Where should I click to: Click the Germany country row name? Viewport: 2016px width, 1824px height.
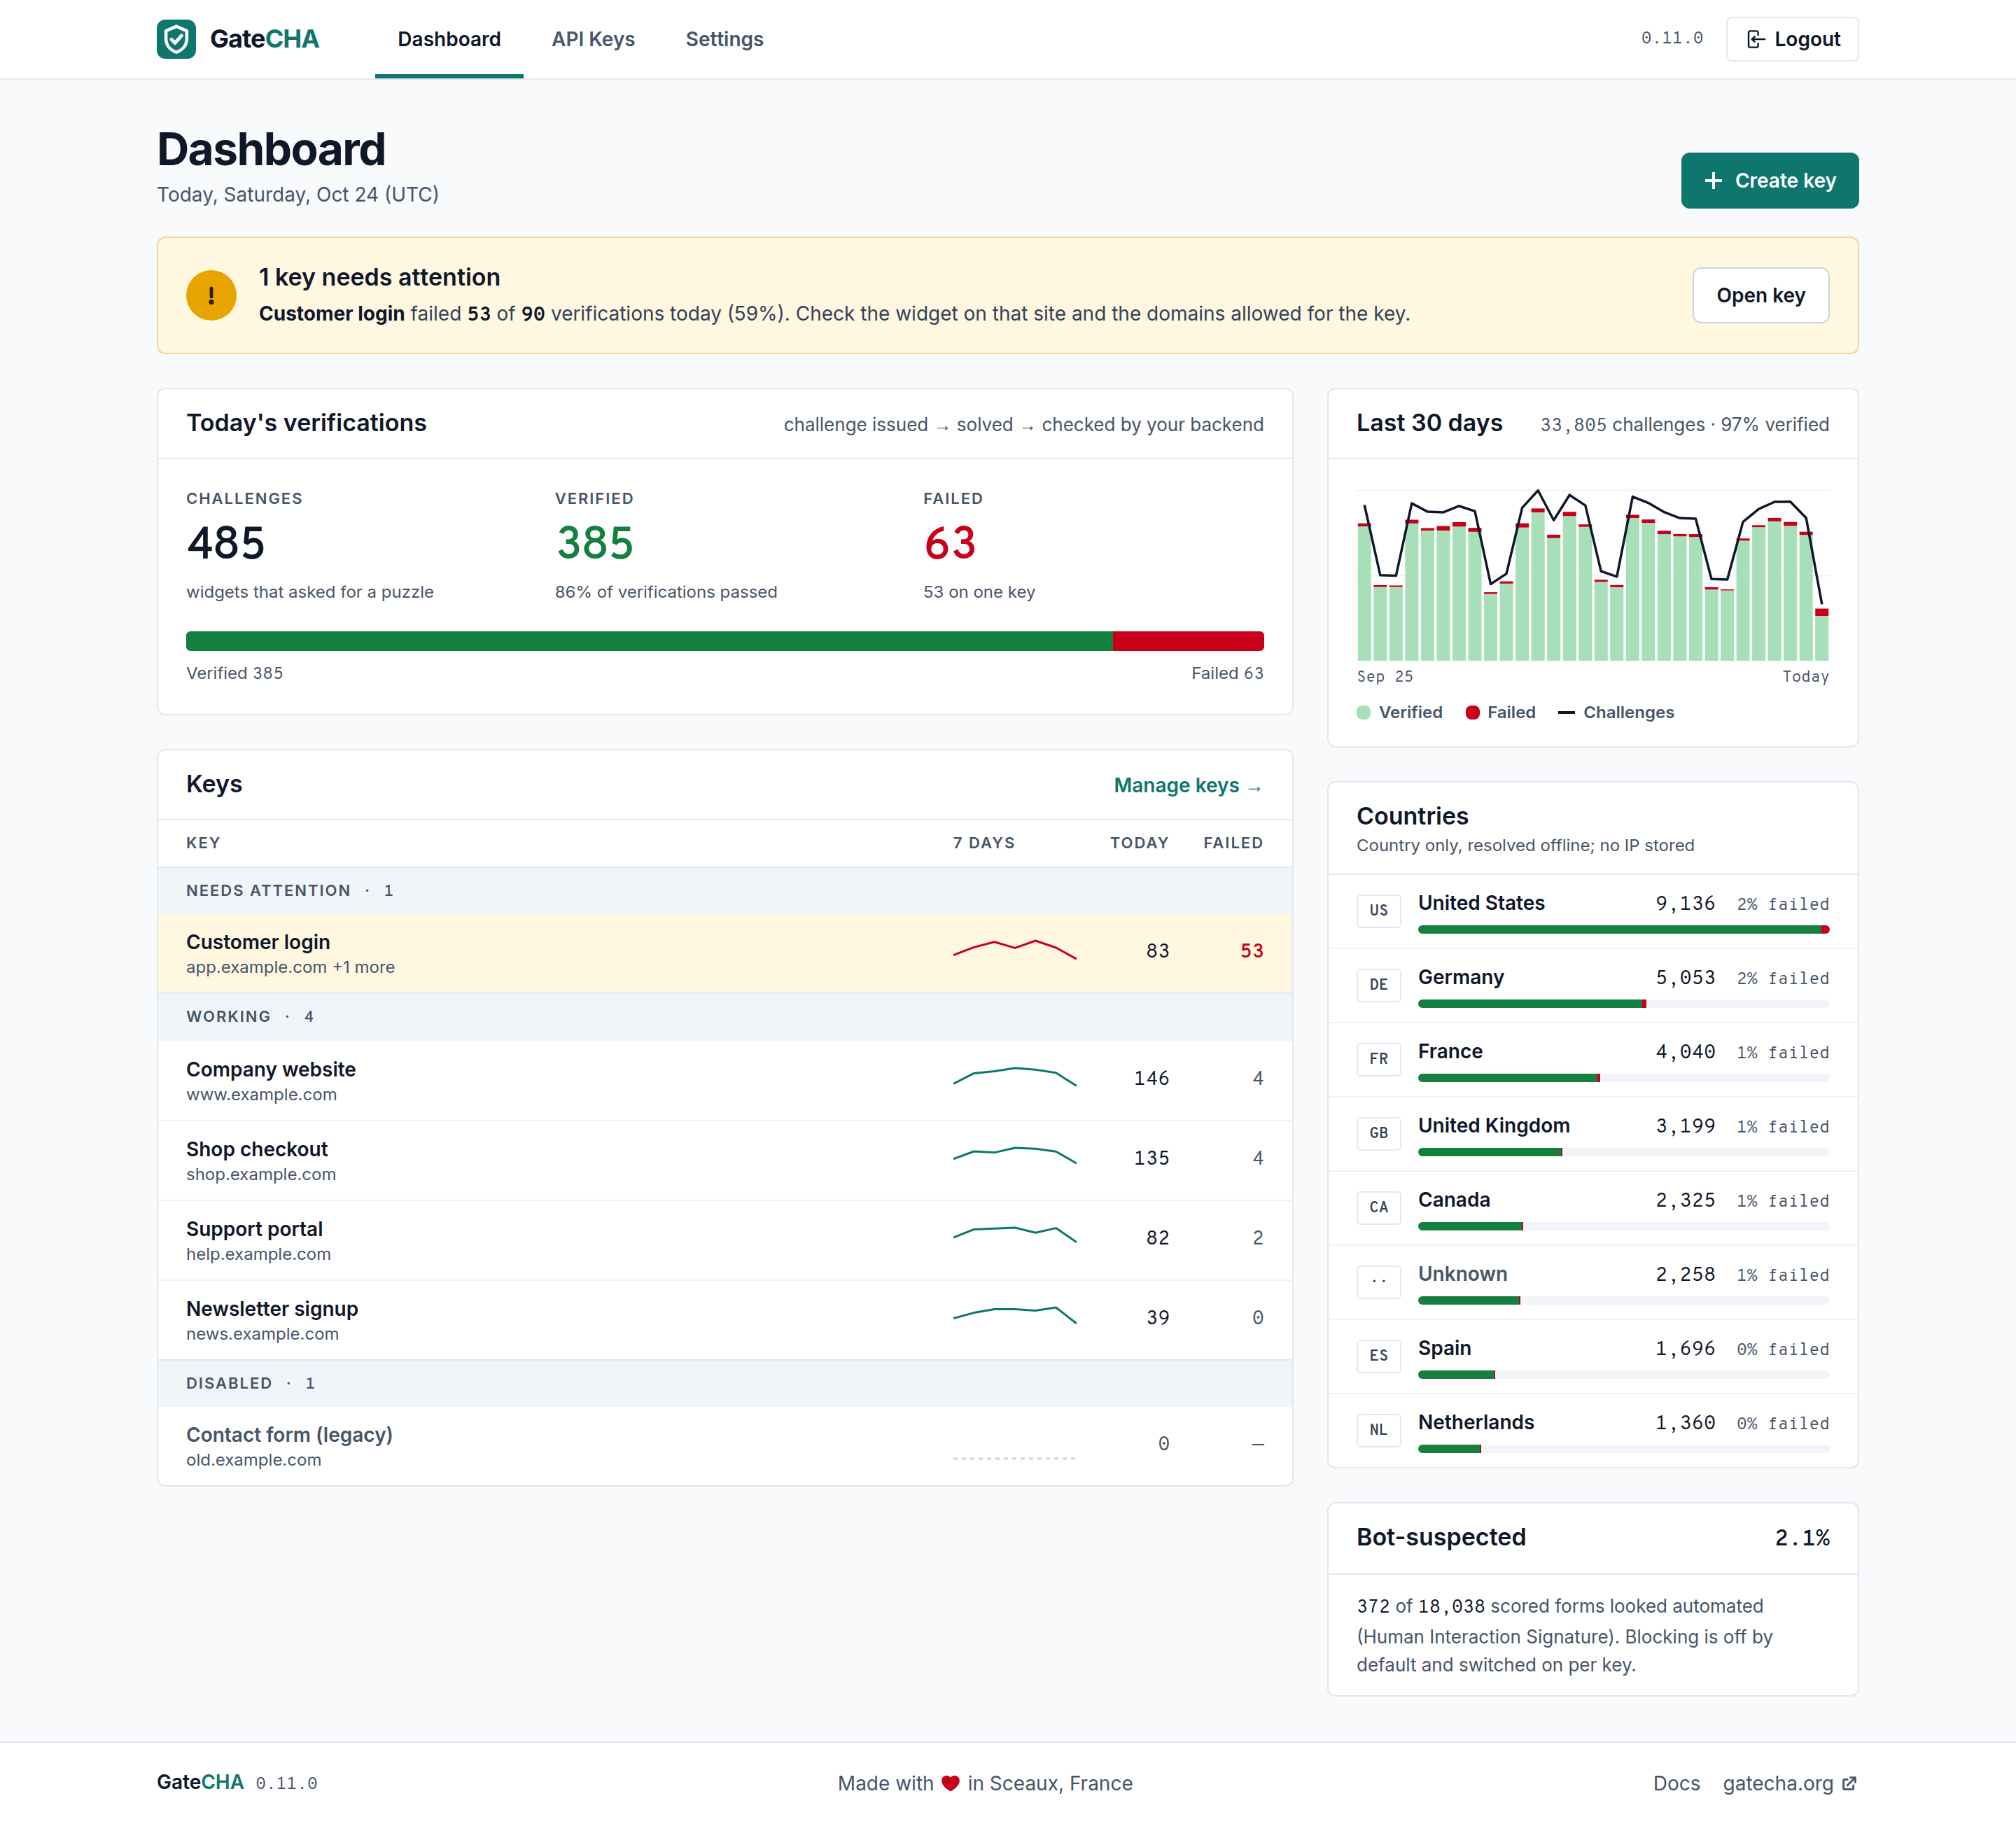point(1460,977)
